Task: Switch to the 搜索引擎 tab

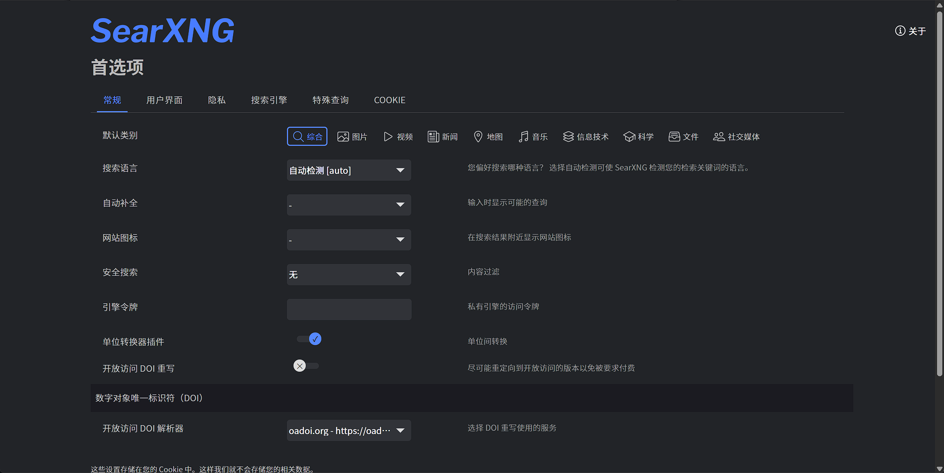Action: tap(269, 100)
